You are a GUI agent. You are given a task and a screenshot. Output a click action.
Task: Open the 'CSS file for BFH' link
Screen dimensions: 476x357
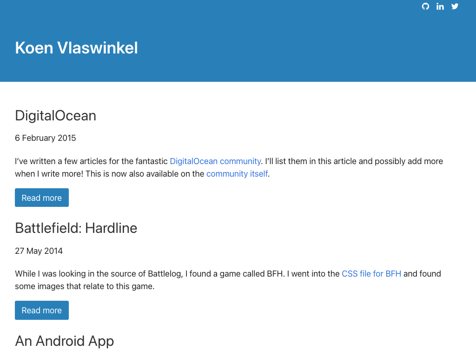(371, 274)
